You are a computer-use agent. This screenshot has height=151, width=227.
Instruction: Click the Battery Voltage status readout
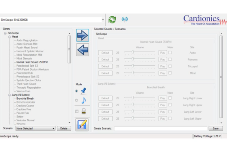pyautogui.click(x=207, y=136)
